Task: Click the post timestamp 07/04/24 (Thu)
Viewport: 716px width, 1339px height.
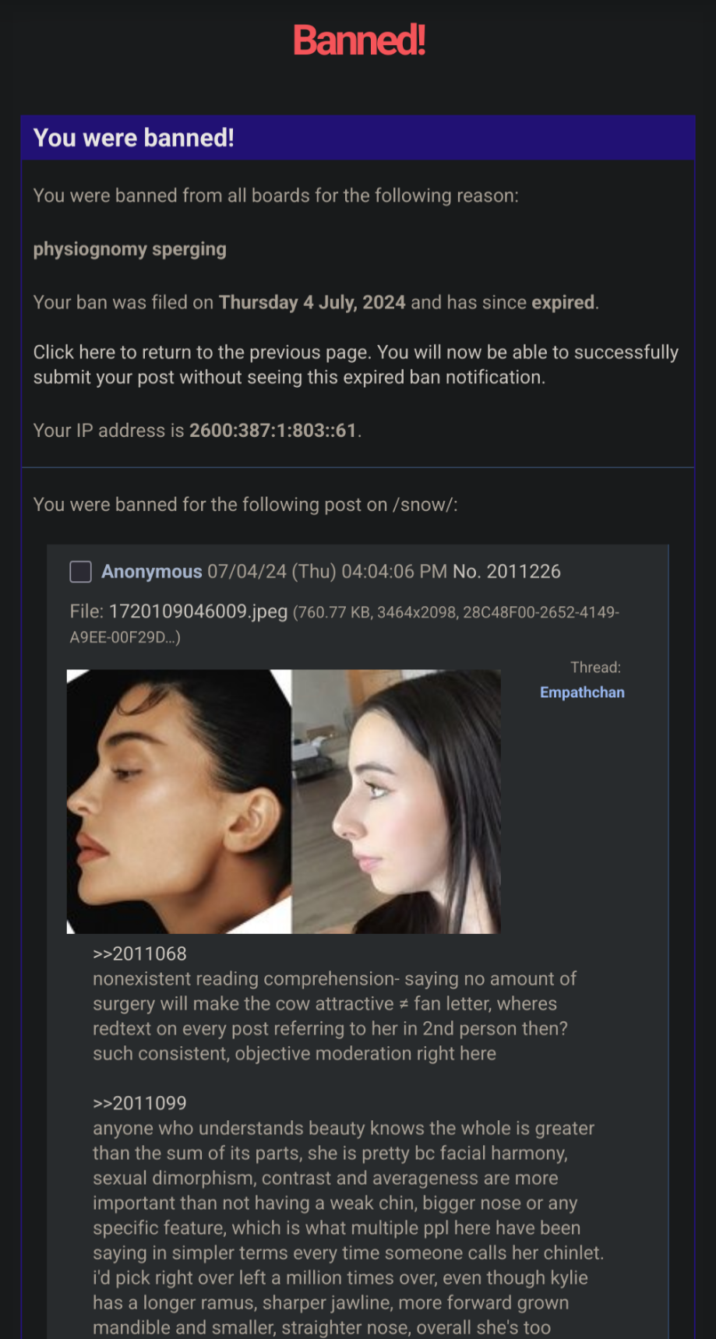Action: (272, 572)
